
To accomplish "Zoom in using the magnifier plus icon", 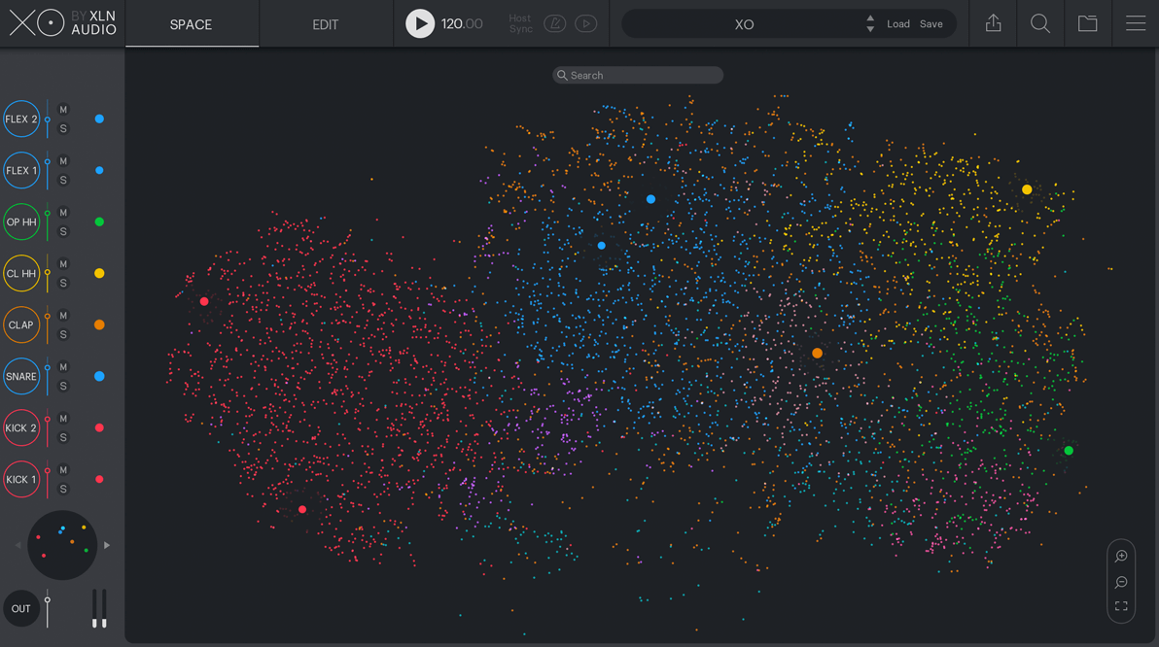I will pyautogui.click(x=1120, y=557).
